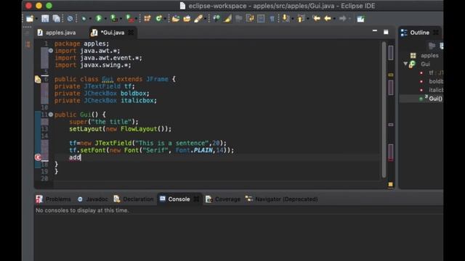Click the Debug bug icon in toolbar
Screen dimensions: 465x261
(84, 19)
